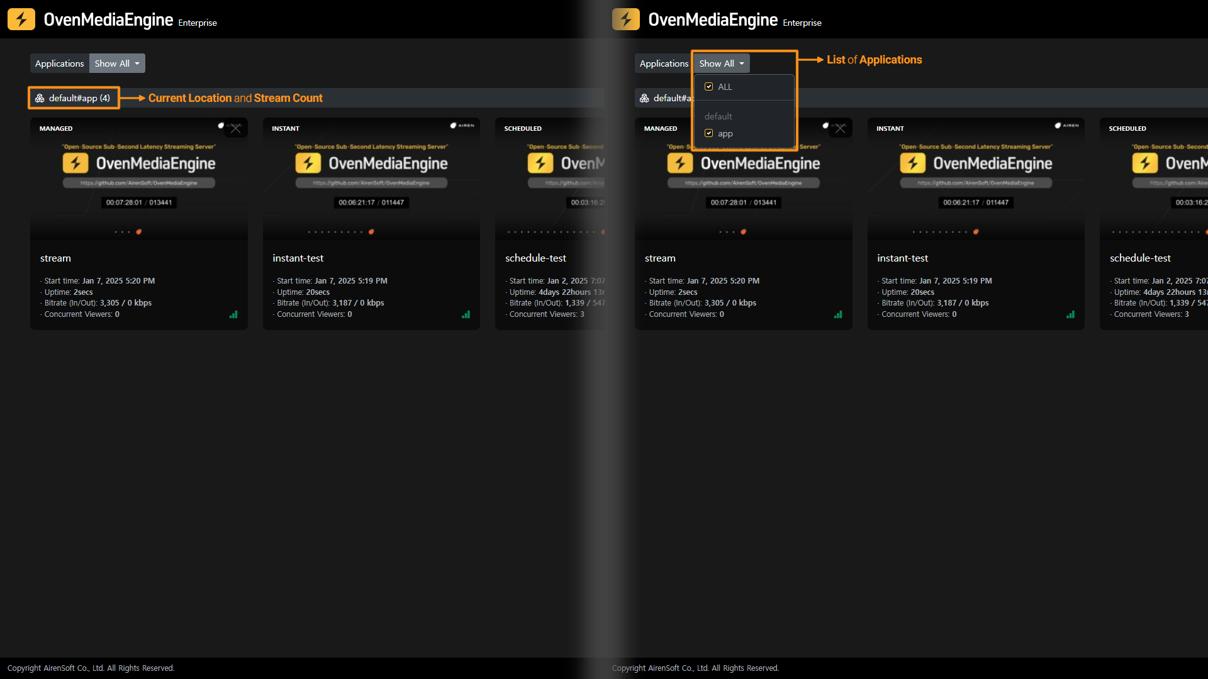Click green signal bars on left 'stream' card

[233, 314]
